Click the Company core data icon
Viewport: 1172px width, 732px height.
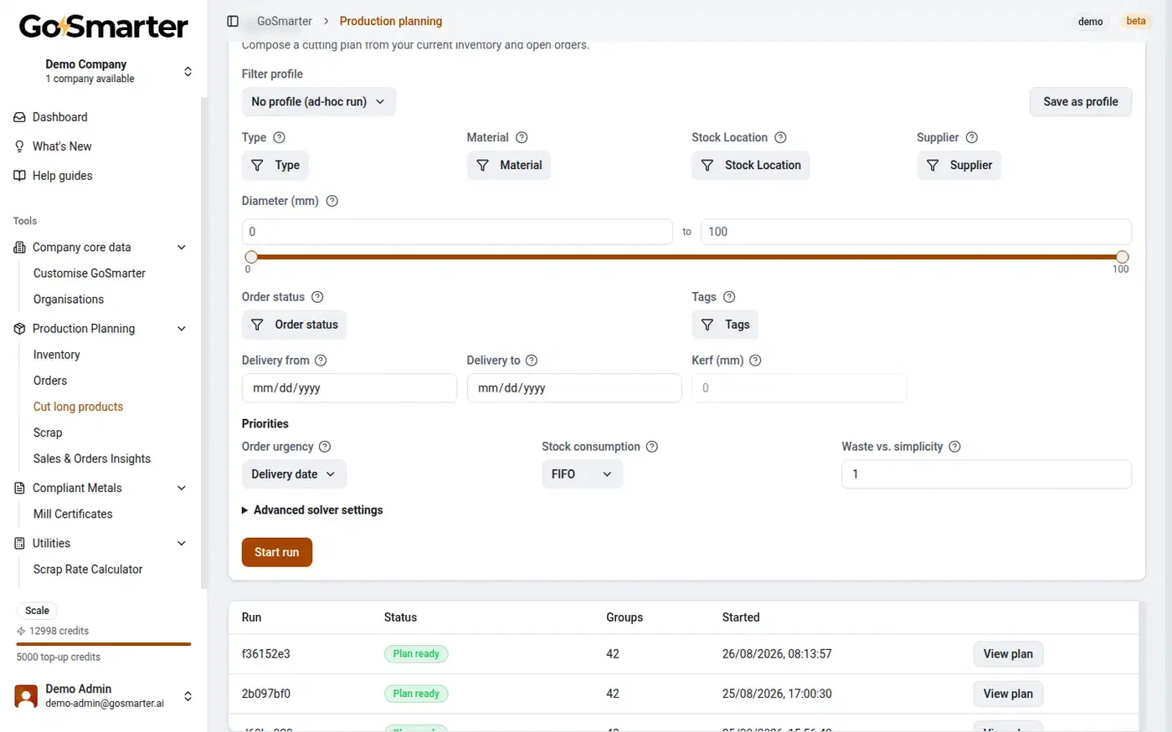20,248
